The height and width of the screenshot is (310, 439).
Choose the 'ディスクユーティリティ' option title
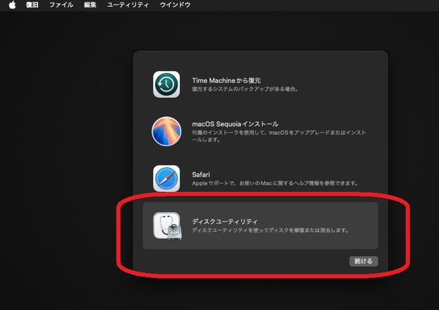coord(225,222)
